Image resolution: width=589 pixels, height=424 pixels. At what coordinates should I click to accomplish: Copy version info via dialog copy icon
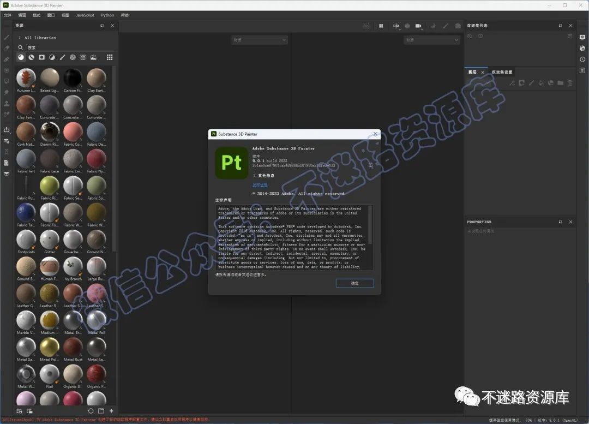370,165
